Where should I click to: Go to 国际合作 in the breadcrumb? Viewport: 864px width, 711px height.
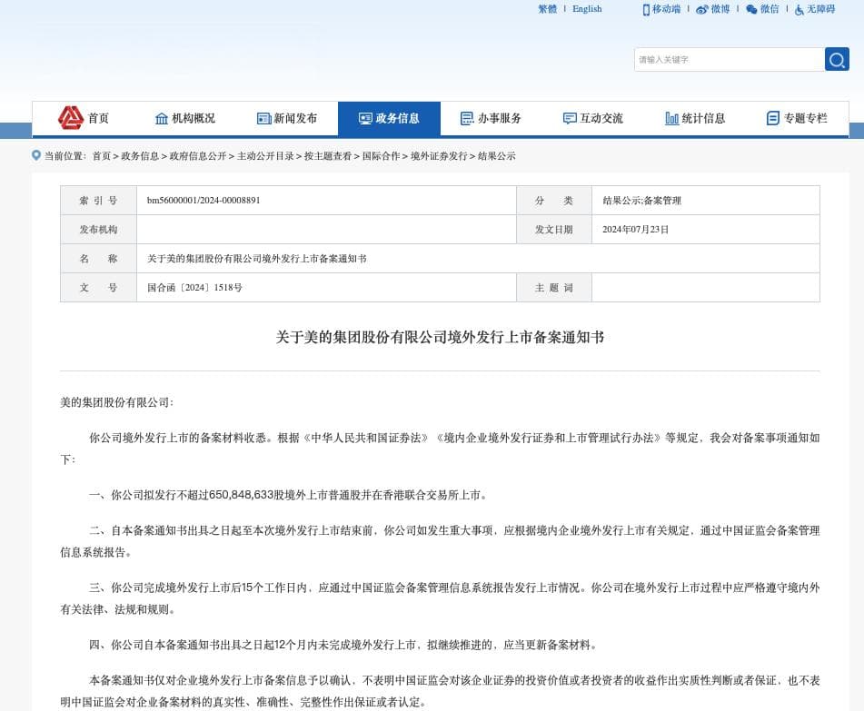(x=382, y=156)
